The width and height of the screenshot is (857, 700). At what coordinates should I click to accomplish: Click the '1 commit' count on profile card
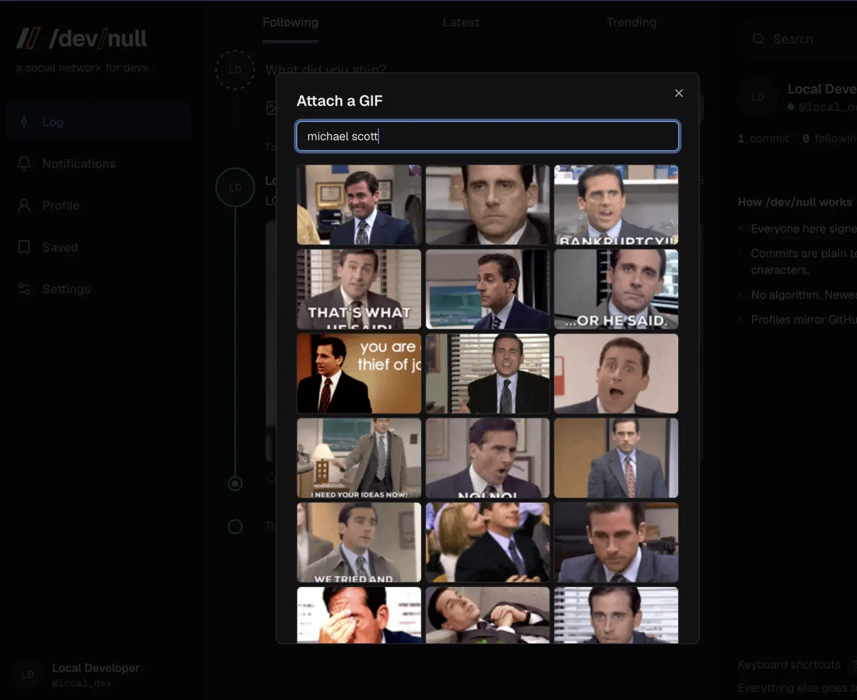point(763,139)
